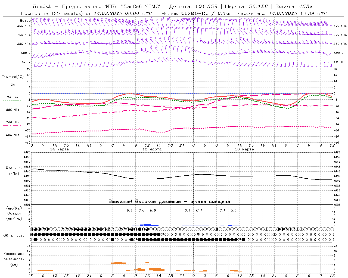Image resolution: width=348 pixels, height=278 pixels.
Task: Click the "Долгота: 101.559" longitude value
Action: (x=193, y=6)
